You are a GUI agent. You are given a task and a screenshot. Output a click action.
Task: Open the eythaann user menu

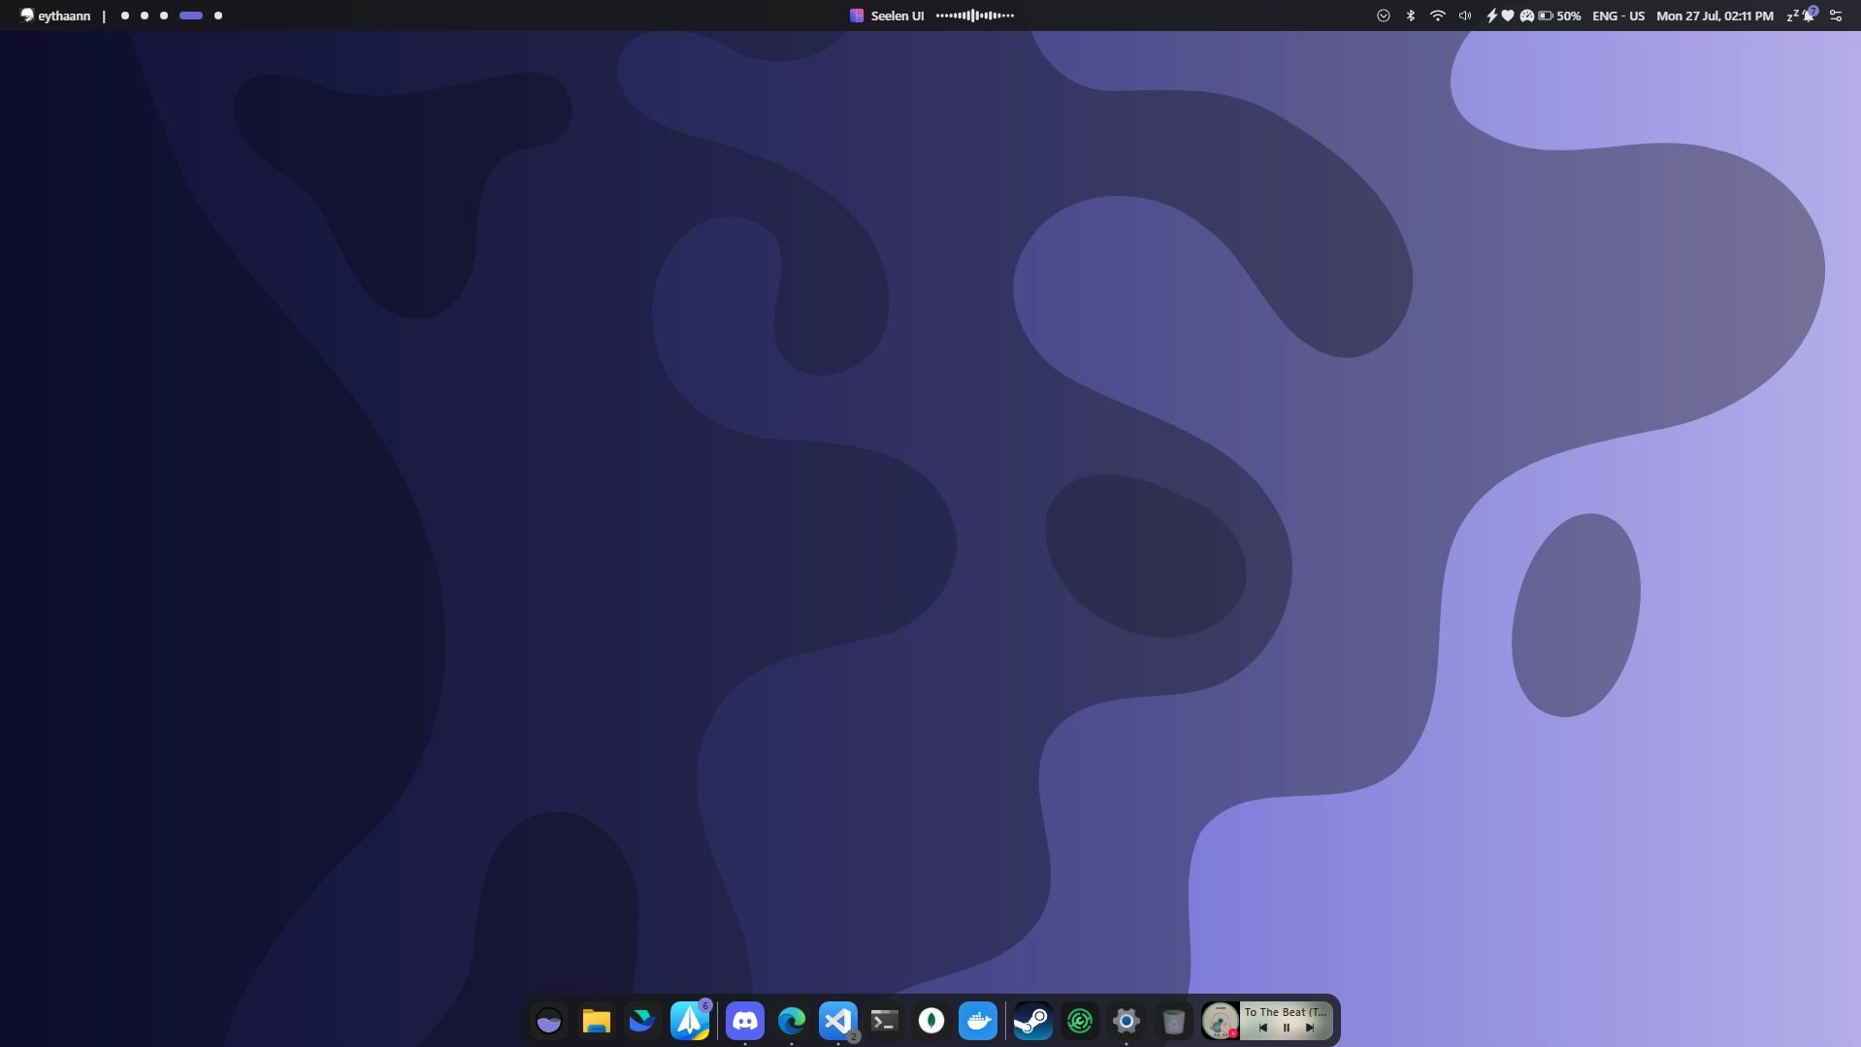(x=55, y=16)
